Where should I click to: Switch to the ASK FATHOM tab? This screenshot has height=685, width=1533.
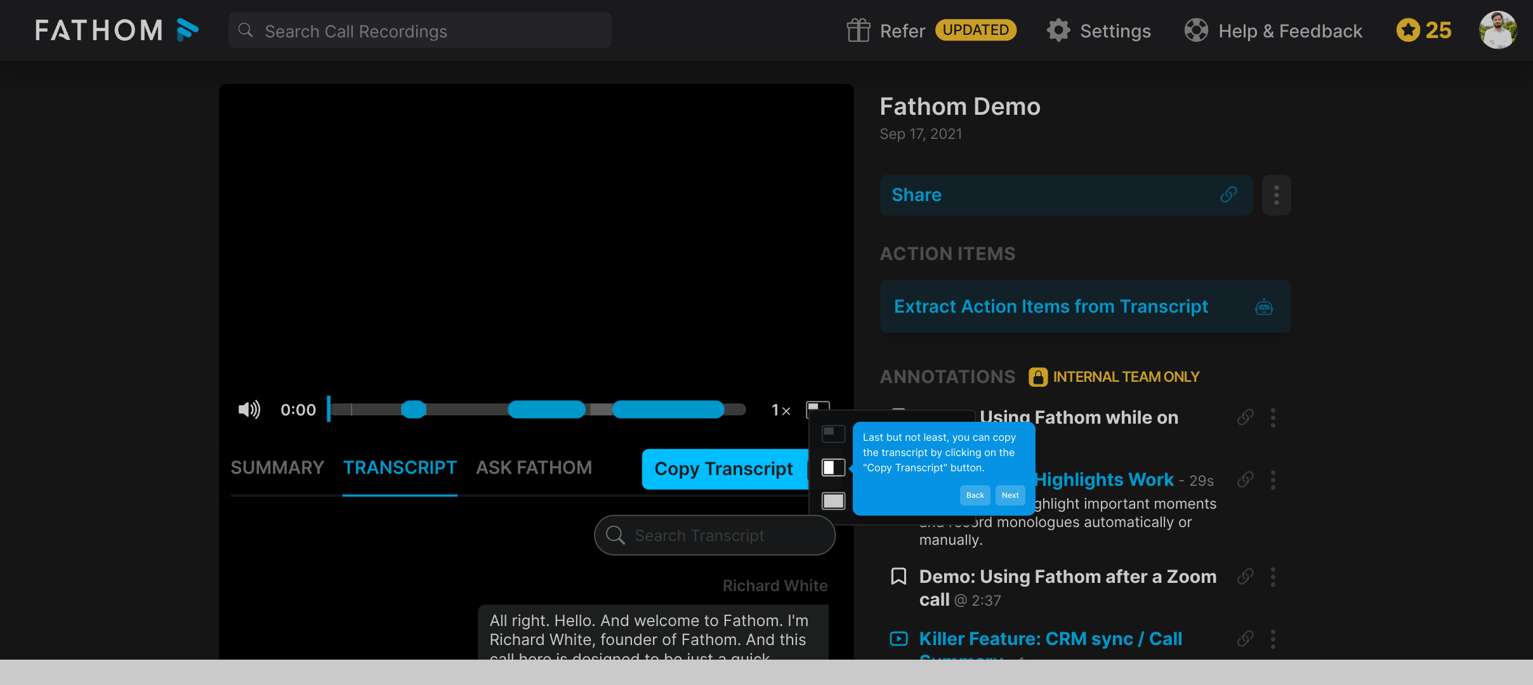point(534,467)
